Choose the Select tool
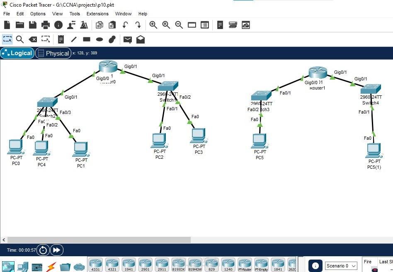The image size is (393, 272). tap(7, 39)
